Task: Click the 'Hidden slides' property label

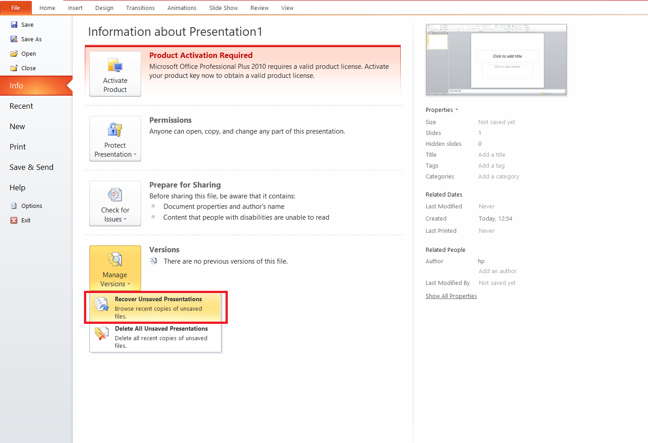Action: click(x=443, y=144)
